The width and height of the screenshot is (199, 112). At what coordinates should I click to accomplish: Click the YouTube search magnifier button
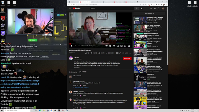point(137,8)
